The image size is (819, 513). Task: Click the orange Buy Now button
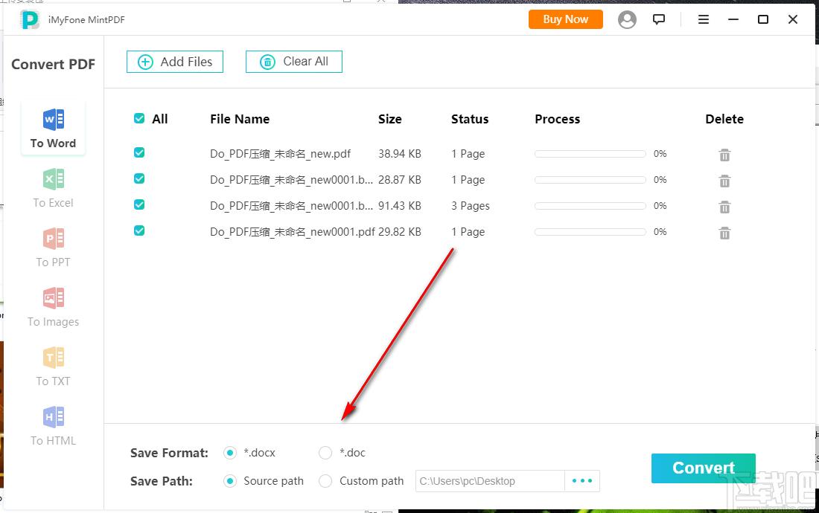click(x=566, y=19)
